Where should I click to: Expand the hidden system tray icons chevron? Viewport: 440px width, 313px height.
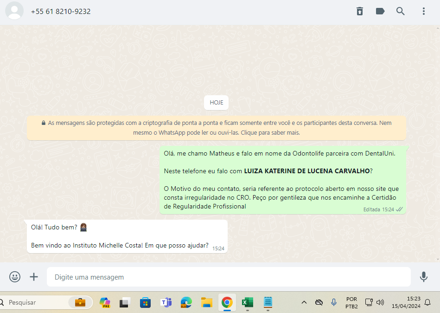coord(304,302)
